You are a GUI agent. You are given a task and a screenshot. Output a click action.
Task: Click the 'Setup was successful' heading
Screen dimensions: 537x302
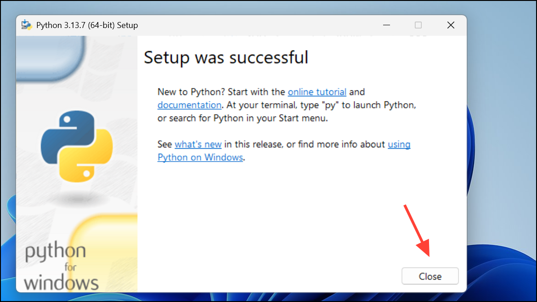(226, 58)
